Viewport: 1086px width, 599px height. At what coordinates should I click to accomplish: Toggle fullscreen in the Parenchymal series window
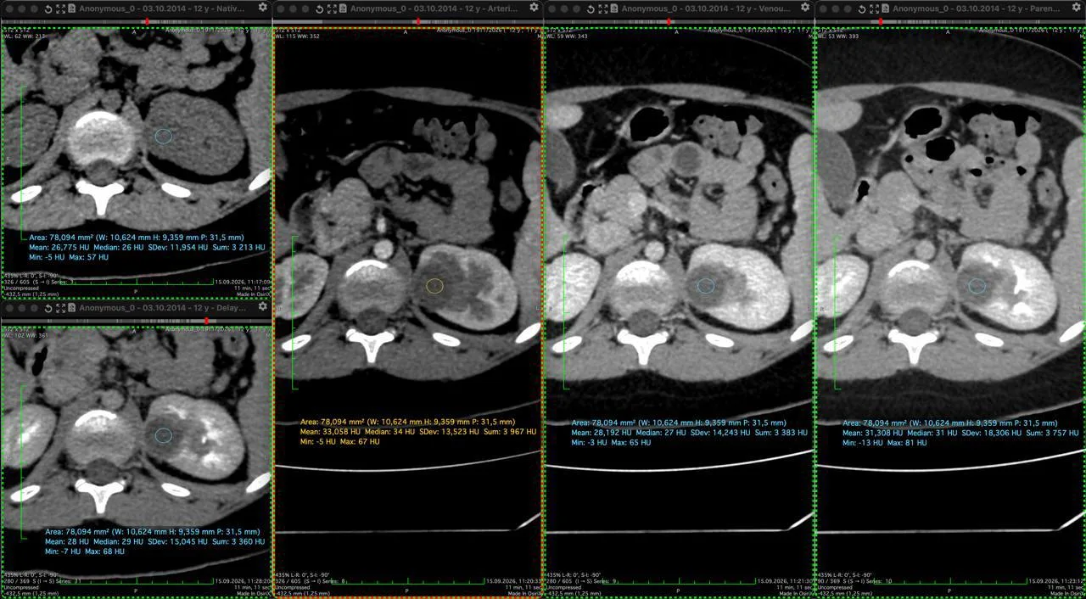[875, 8]
